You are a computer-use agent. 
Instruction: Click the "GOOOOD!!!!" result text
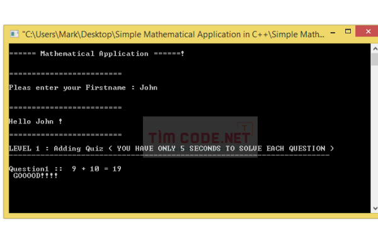click(x=35, y=176)
